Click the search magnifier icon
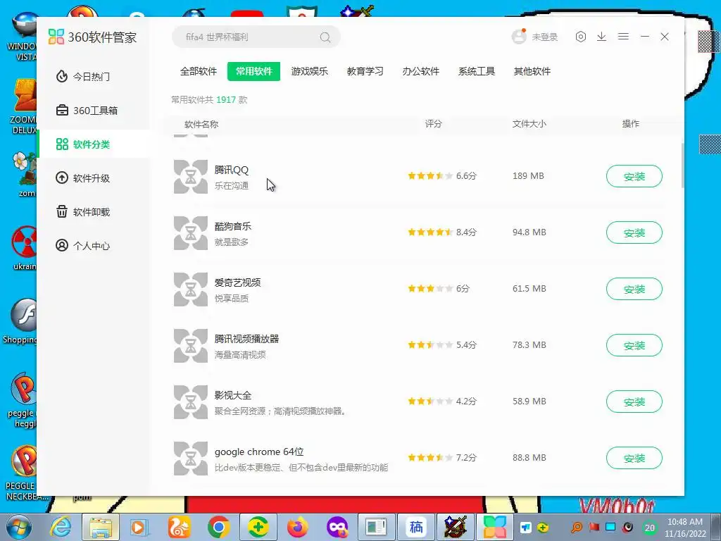 (325, 37)
